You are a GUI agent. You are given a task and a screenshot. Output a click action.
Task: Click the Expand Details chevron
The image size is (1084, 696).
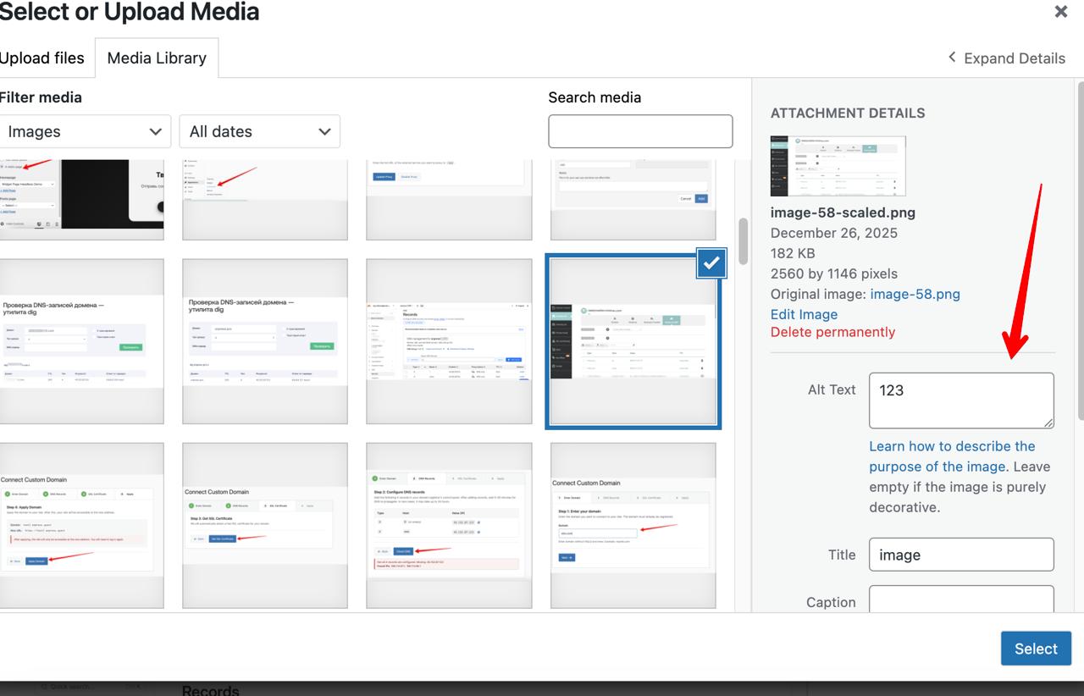click(x=952, y=58)
